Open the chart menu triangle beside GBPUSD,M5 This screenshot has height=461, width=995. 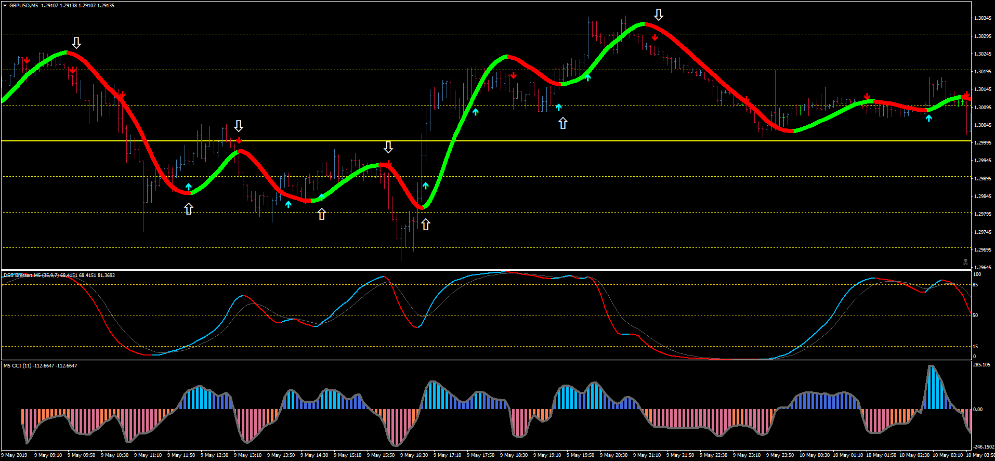(5, 6)
